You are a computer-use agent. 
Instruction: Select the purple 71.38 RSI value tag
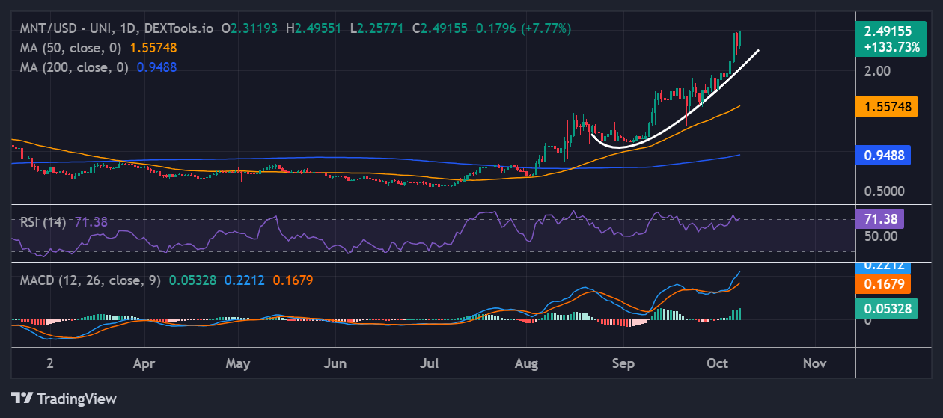[881, 218]
